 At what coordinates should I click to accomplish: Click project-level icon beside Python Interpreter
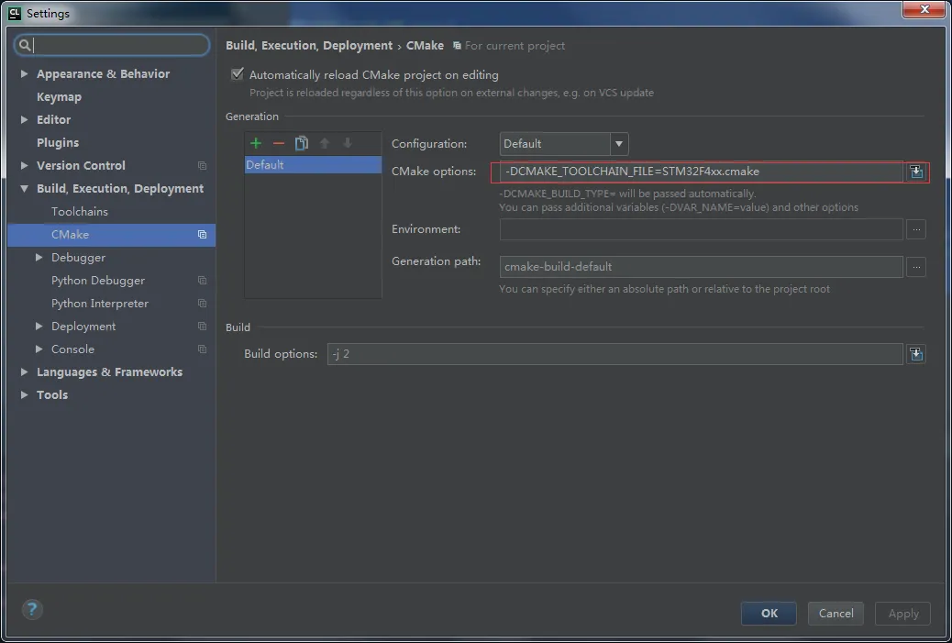point(202,304)
